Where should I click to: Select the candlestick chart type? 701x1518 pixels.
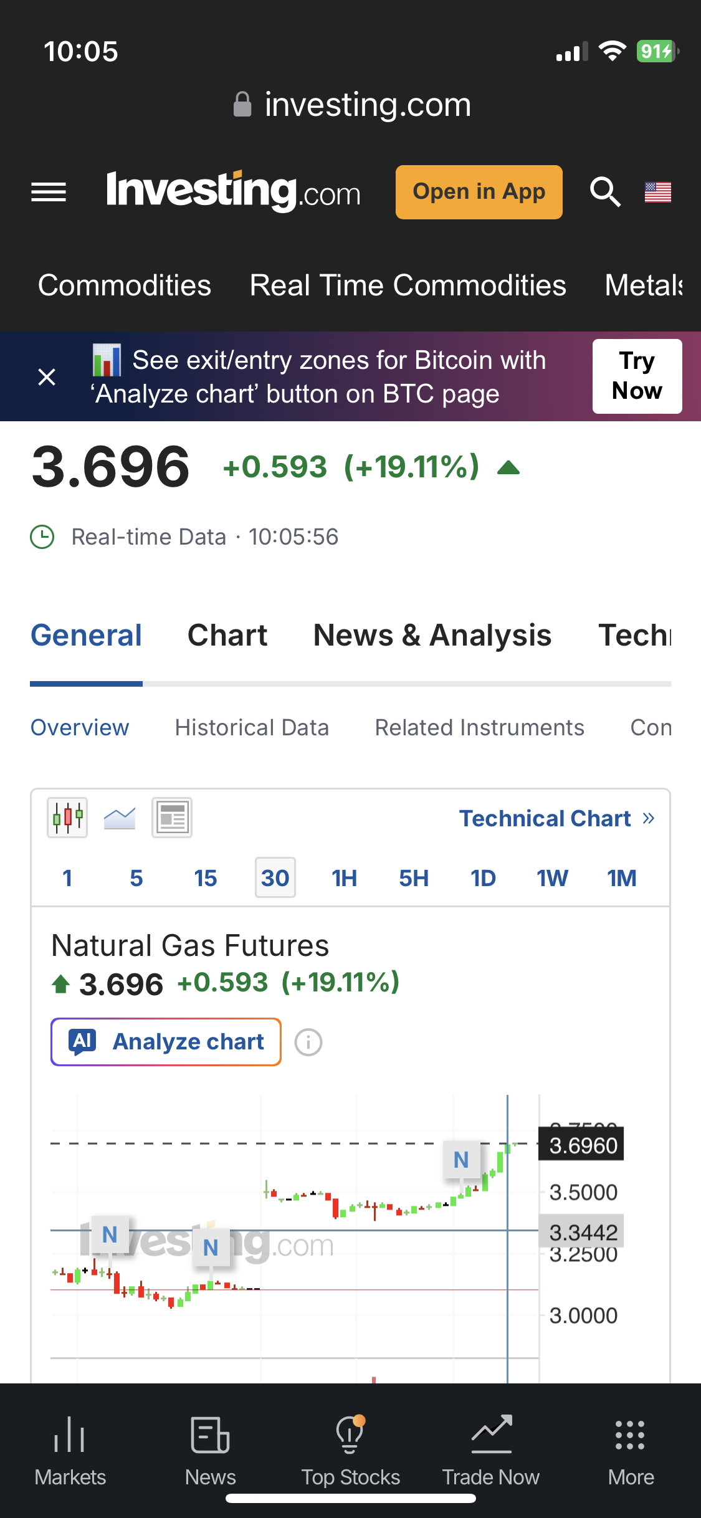pos(67,817)
